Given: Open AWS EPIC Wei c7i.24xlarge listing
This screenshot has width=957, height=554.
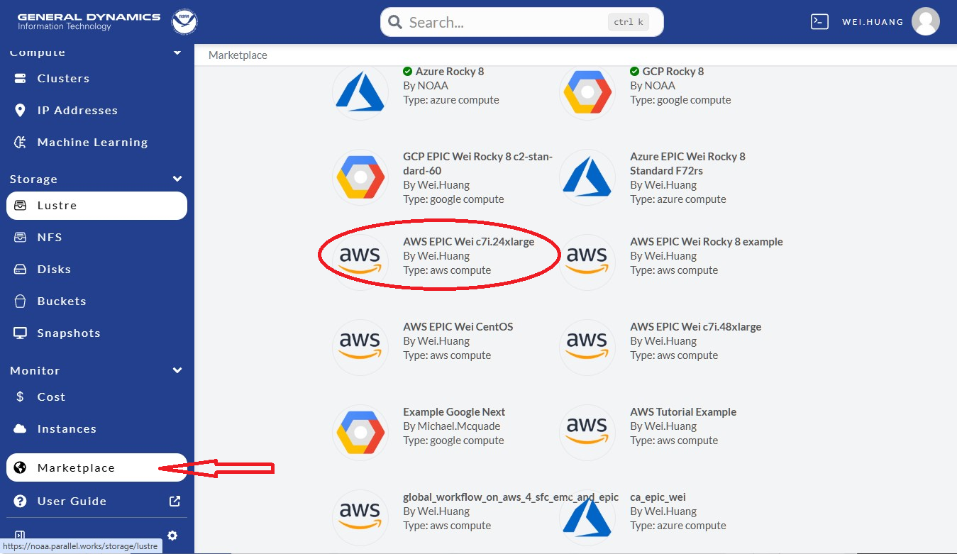Looking at the screenshot, I should (468, 241).
